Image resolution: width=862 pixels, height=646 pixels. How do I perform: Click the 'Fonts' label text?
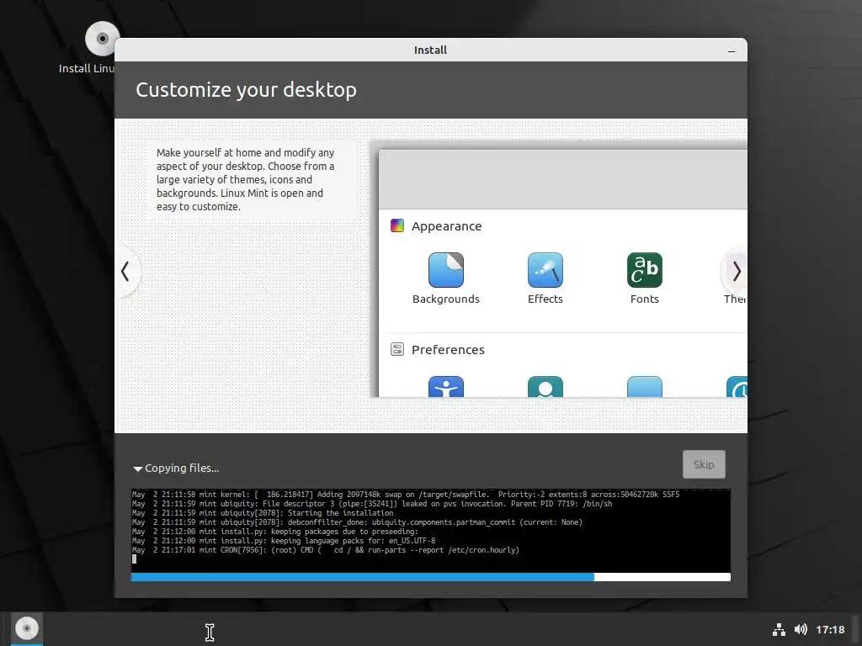(x=644, y=299)
